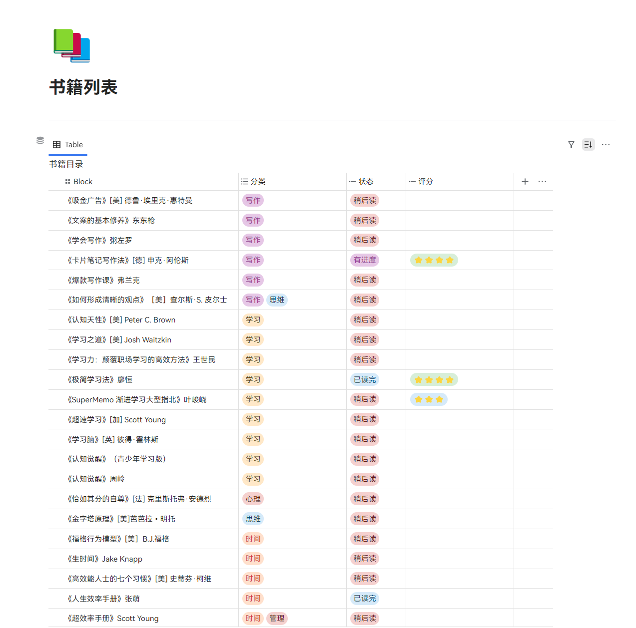This screenshot has height=628, width=636.
Task: Open row 《生时间》Jake Knapp
Action: point(105,559)
